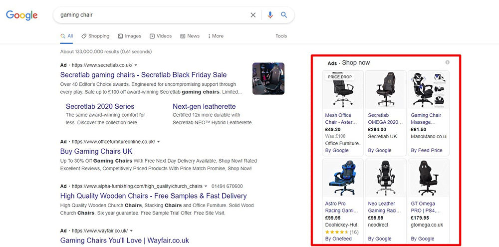The height and width of the screenshot is (247, 499).
Task: Open Secretlab Black Friday Sale ad link
Action: point(143,75)
